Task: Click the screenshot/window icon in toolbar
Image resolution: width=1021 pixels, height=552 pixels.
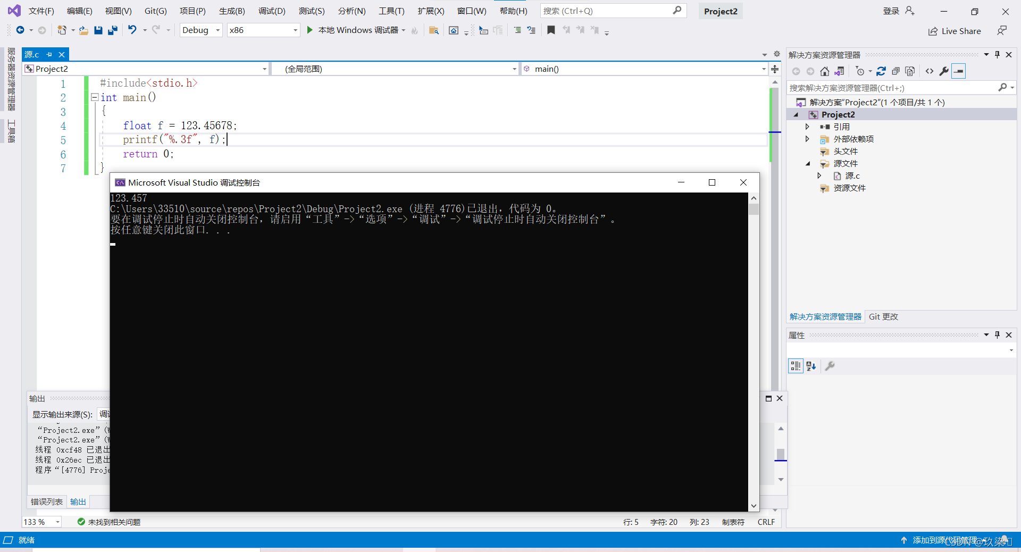Action: click(454, 30)
